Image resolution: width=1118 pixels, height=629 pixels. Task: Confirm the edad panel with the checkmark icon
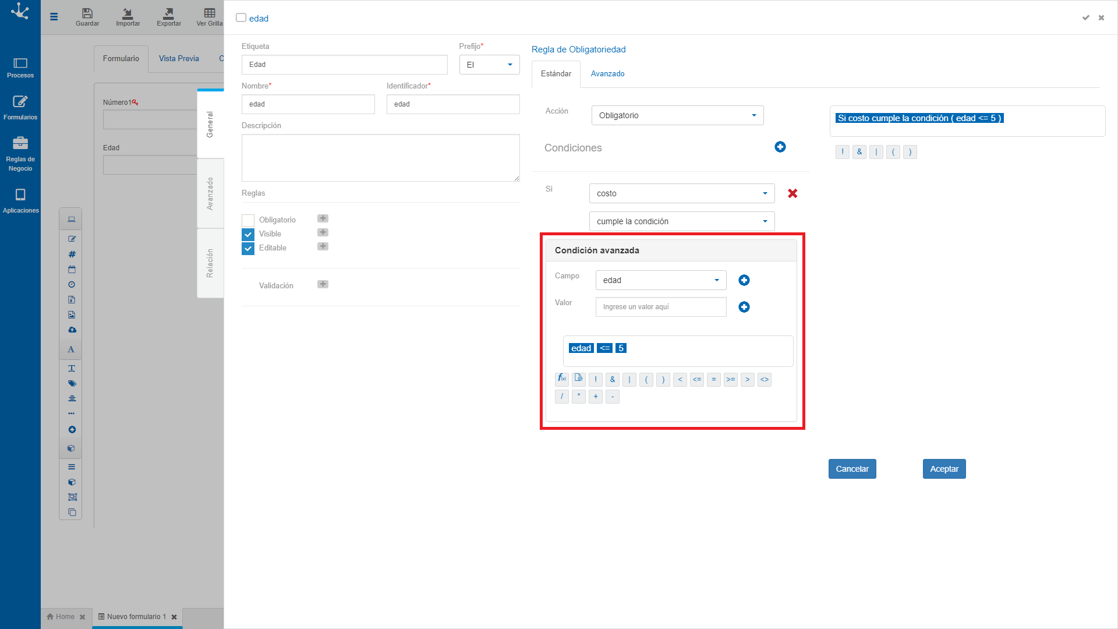tap(1085, 18)
